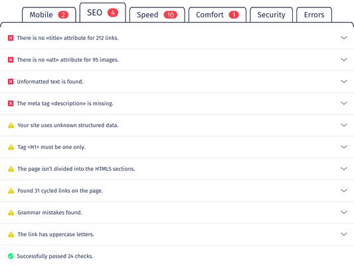Screen dimensions: 354x266
Task: Click text 'The link has uppercase letters.'
Action: click(x=56, y=234)
